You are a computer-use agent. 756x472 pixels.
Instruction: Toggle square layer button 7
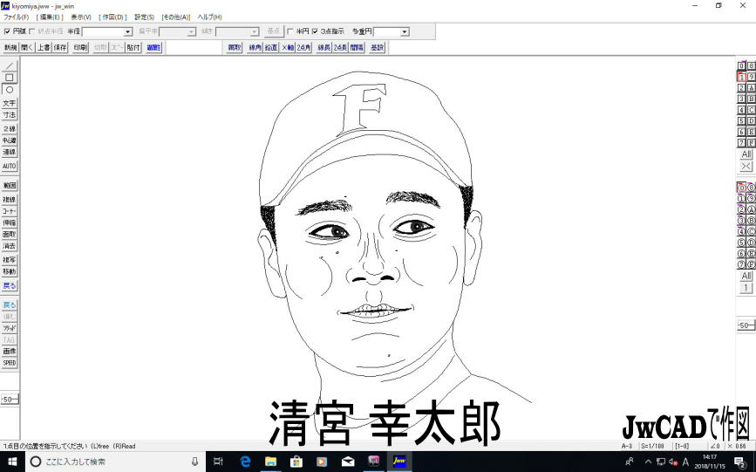pyautogui.click(x=741, y=143)
